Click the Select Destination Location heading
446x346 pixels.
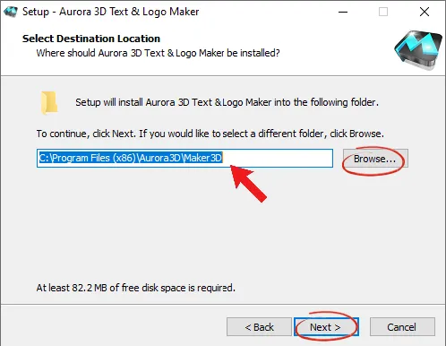tap(91, 39)
